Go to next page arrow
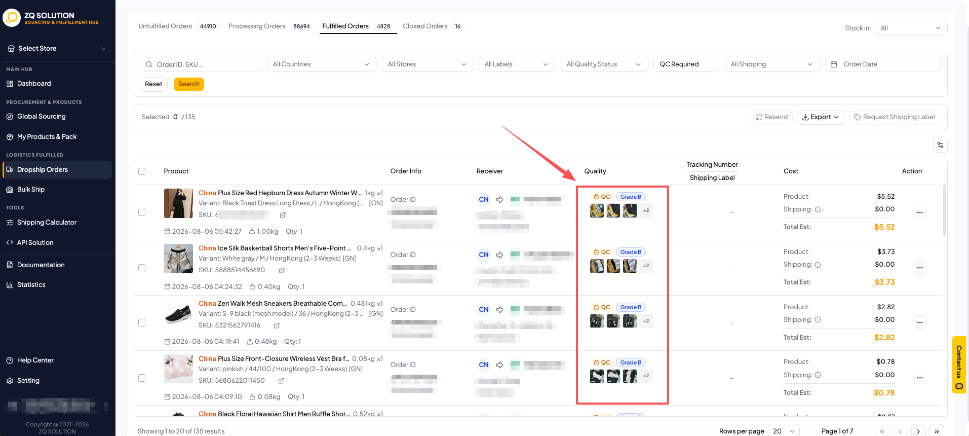969x436 pixels. 918,431
